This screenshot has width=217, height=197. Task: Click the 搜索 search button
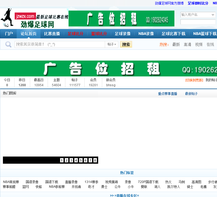126,44
